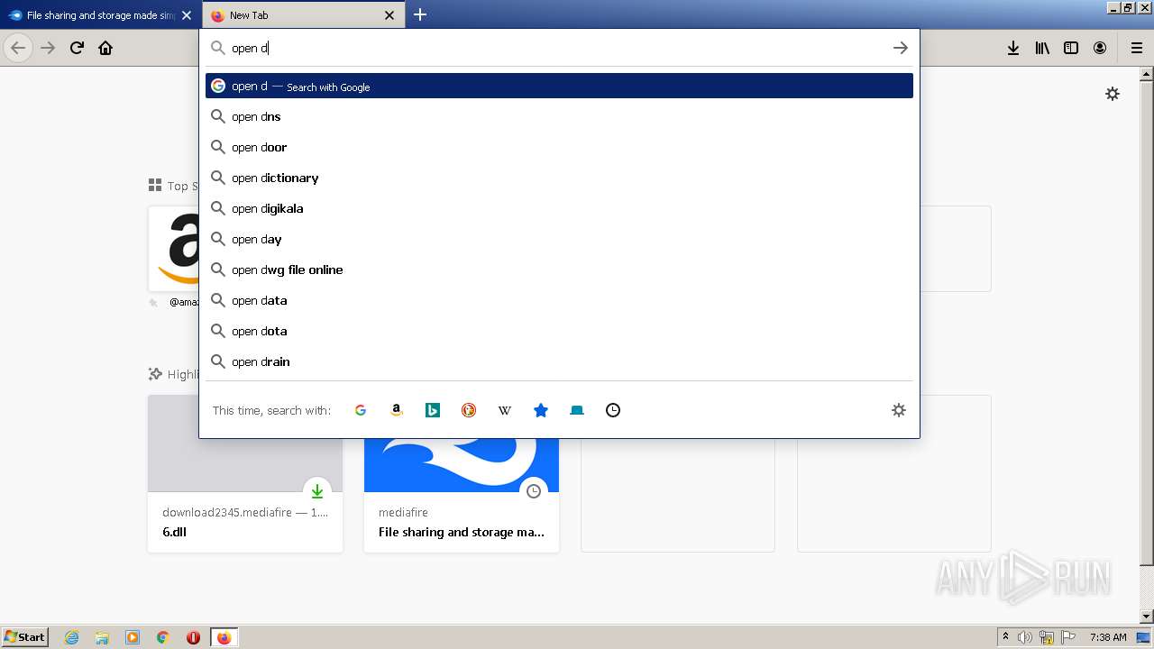
Task: Choose 'open dwg file online' suggestion
Action: click(559, 270)
